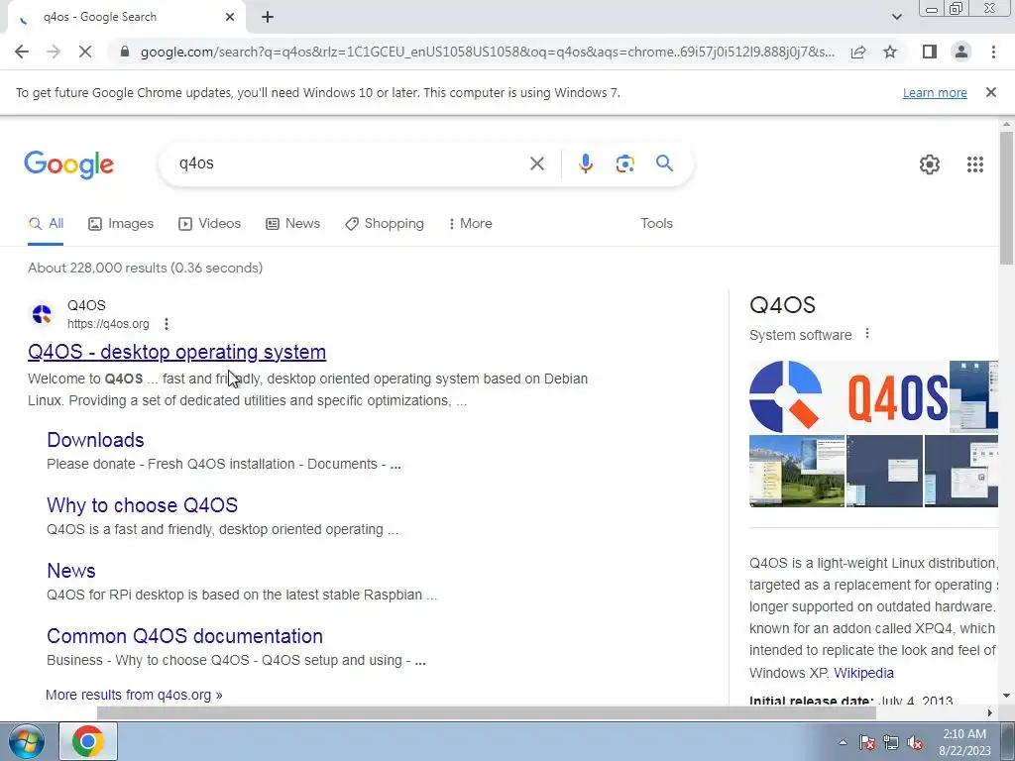Click the muted volume tray icon
This screenshot has height=761, width=1015.
(915, 743)
